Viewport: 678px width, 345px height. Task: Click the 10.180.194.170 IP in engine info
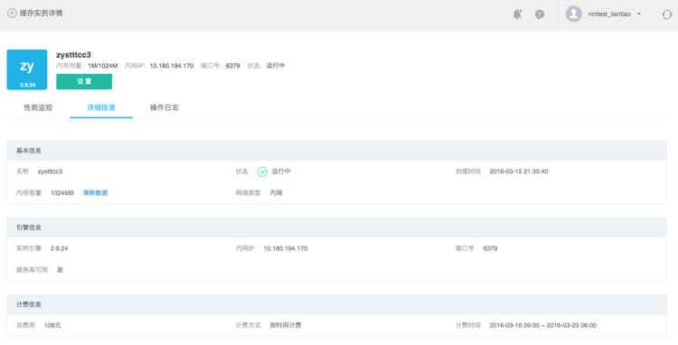tap(286, 248)
